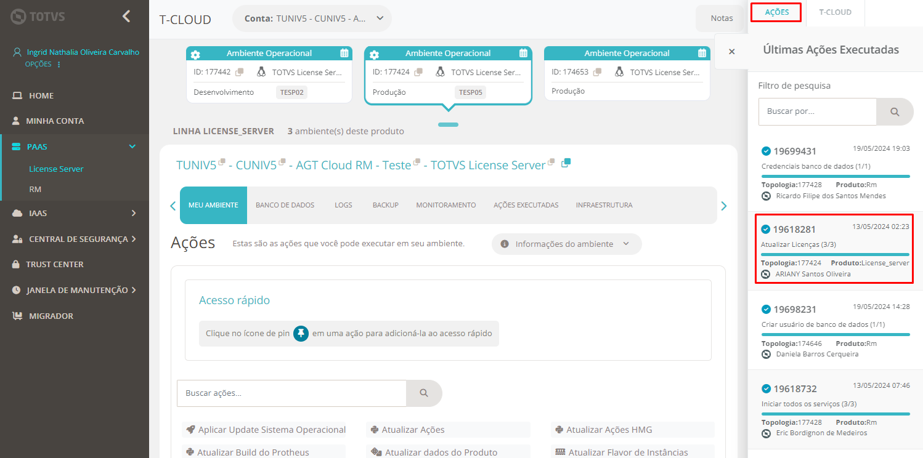Select the MEU AMBIENTE tab
Image resolution: width=923 pixels, height=458 pixels.
[x=213, y=205]
